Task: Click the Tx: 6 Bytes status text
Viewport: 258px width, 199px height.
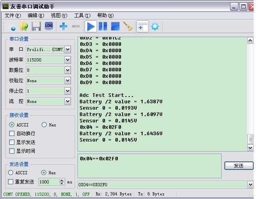Action: coord(151,194)
